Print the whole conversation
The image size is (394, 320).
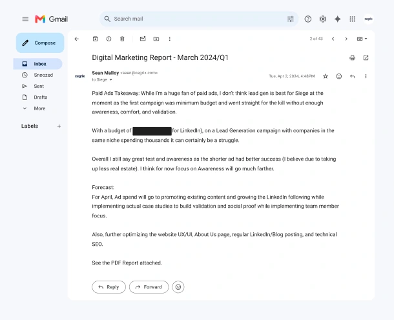(352, 58)
